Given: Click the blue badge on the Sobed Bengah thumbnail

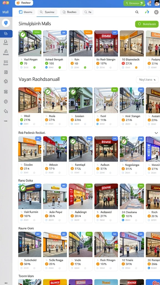Looking at the screenshot, I should (64, 33).
